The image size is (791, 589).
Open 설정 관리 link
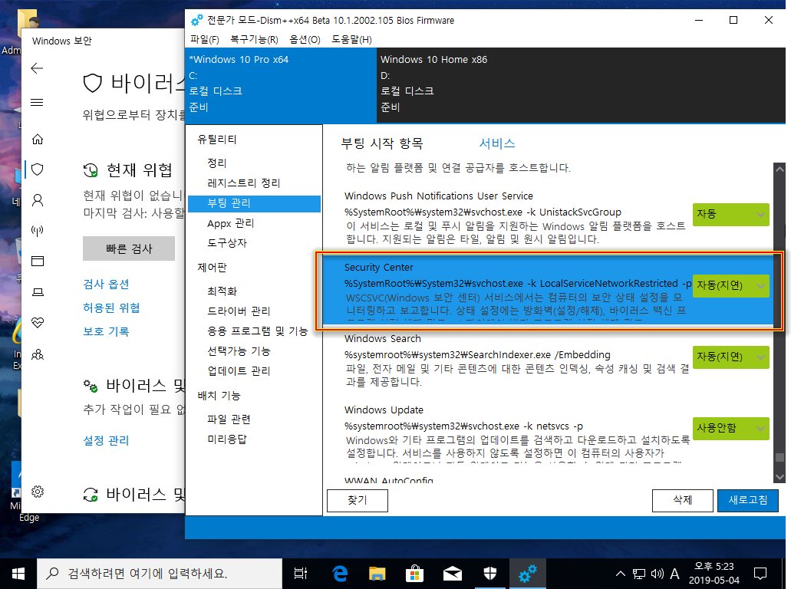click(x=106, y=441)
